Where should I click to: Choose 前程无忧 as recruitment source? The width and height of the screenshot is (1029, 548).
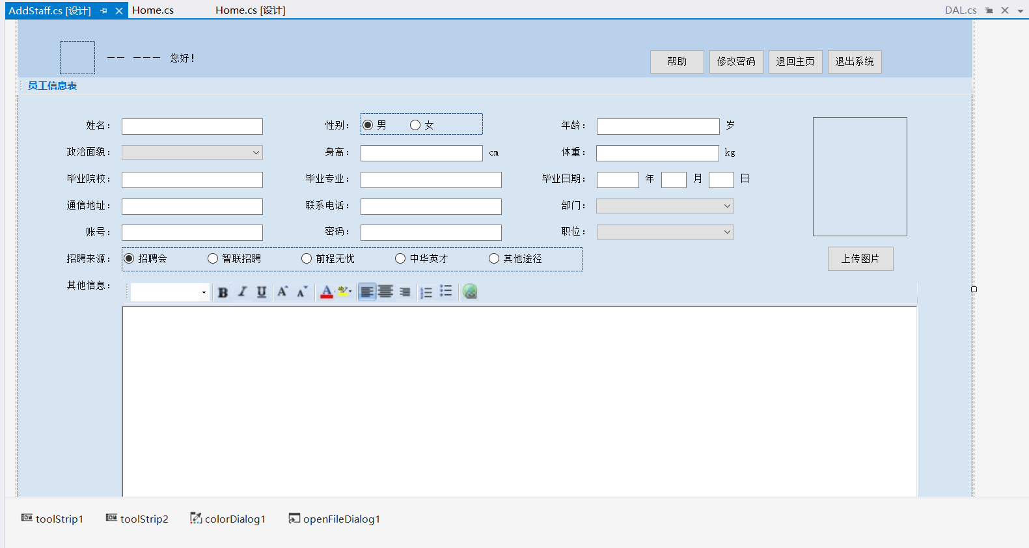pyautogui.click(x=328, y=258)
